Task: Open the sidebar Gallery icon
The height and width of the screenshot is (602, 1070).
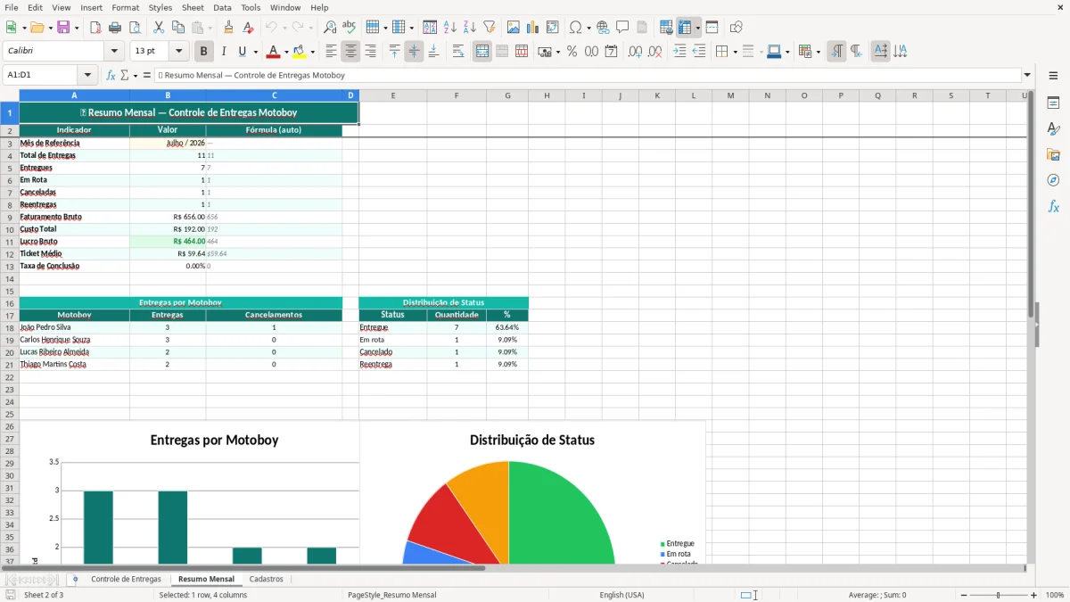Action: pyautogui.click(x=1053, y=154)
